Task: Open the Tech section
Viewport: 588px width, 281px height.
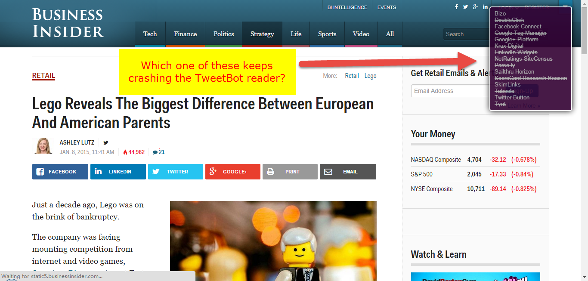Action: pos(150,34)
